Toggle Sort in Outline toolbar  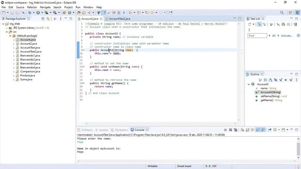[x=270, y=80]
